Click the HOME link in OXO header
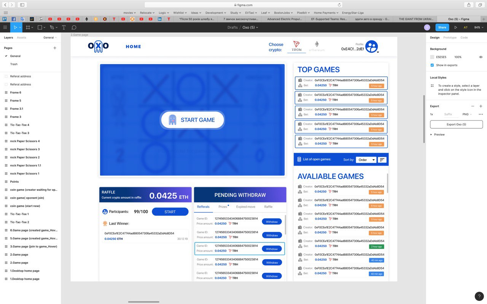487x304 pixels. pyautogui.click(x=134, y=46)
